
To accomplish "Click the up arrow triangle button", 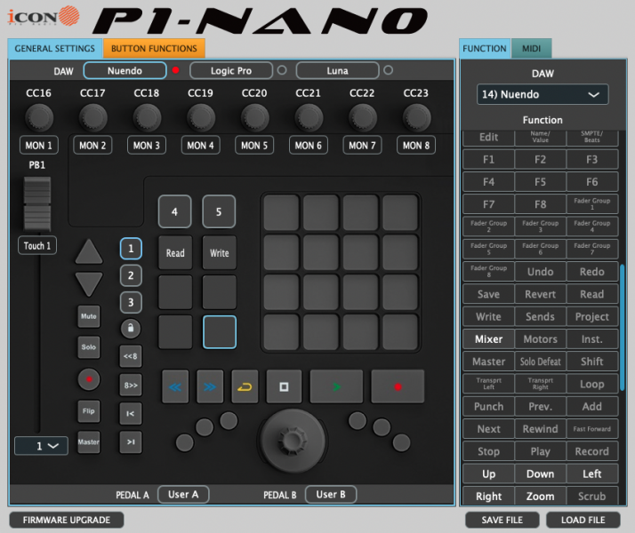I will click(x=89, y=251).
